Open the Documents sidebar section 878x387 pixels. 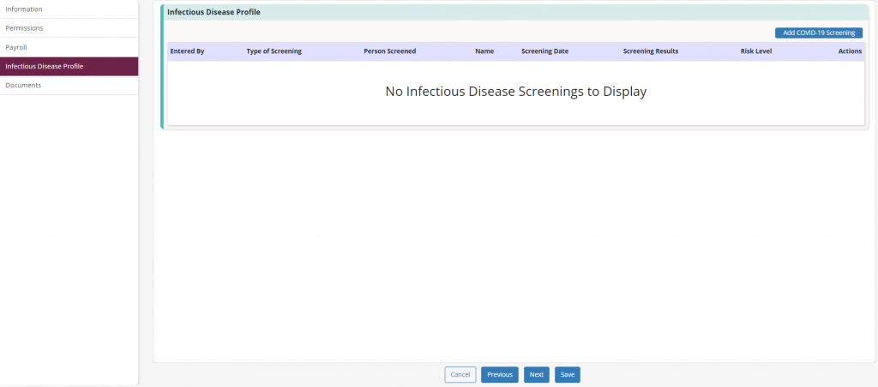coord(69,86)
